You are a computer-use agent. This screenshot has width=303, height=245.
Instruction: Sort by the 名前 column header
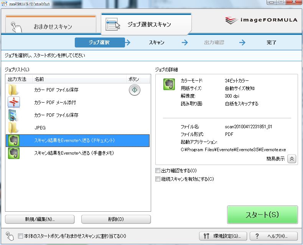(x=79, y=79)
